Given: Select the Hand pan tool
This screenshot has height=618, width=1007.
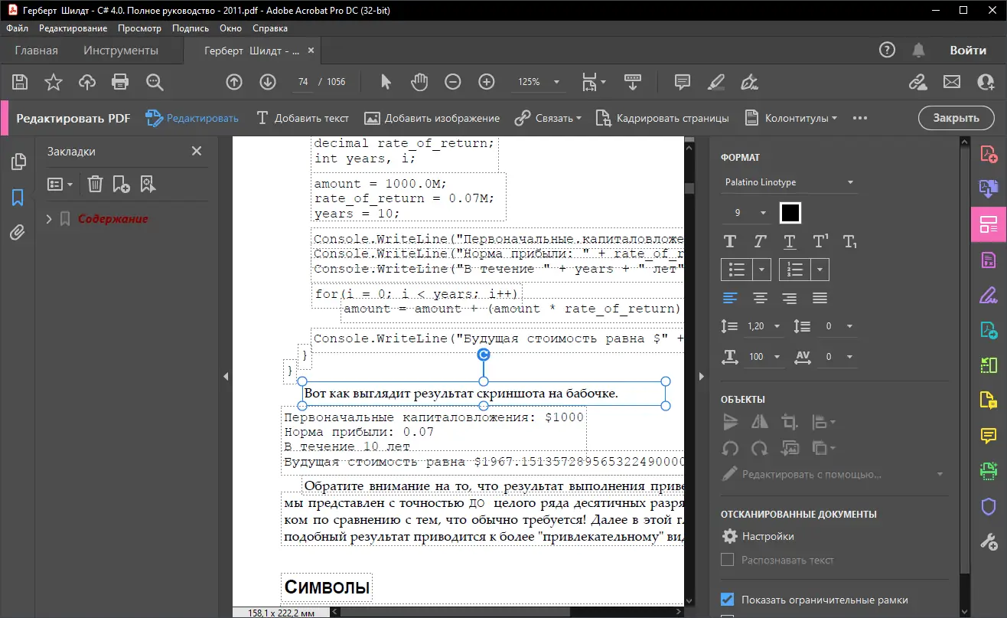Looking at the screenshot, I should [419, 82].
